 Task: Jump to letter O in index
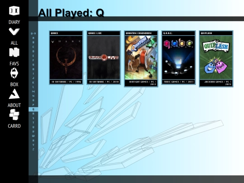(x=33, y=100)
